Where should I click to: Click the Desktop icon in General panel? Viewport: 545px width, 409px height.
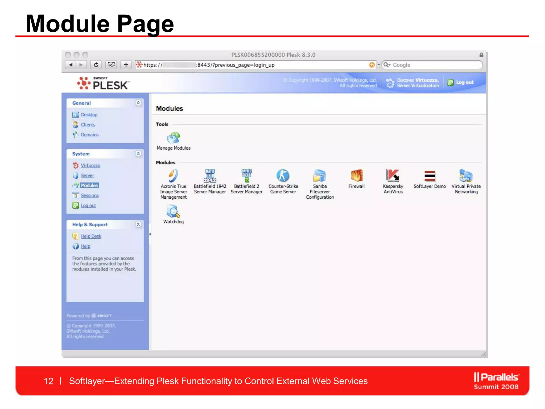click(76, 115)
